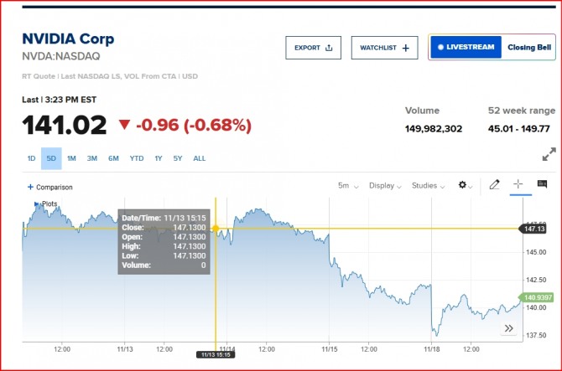This screenshot has height=371, width=562.
Task: Select the pencil drawing tool
Action: click(495, 185)
